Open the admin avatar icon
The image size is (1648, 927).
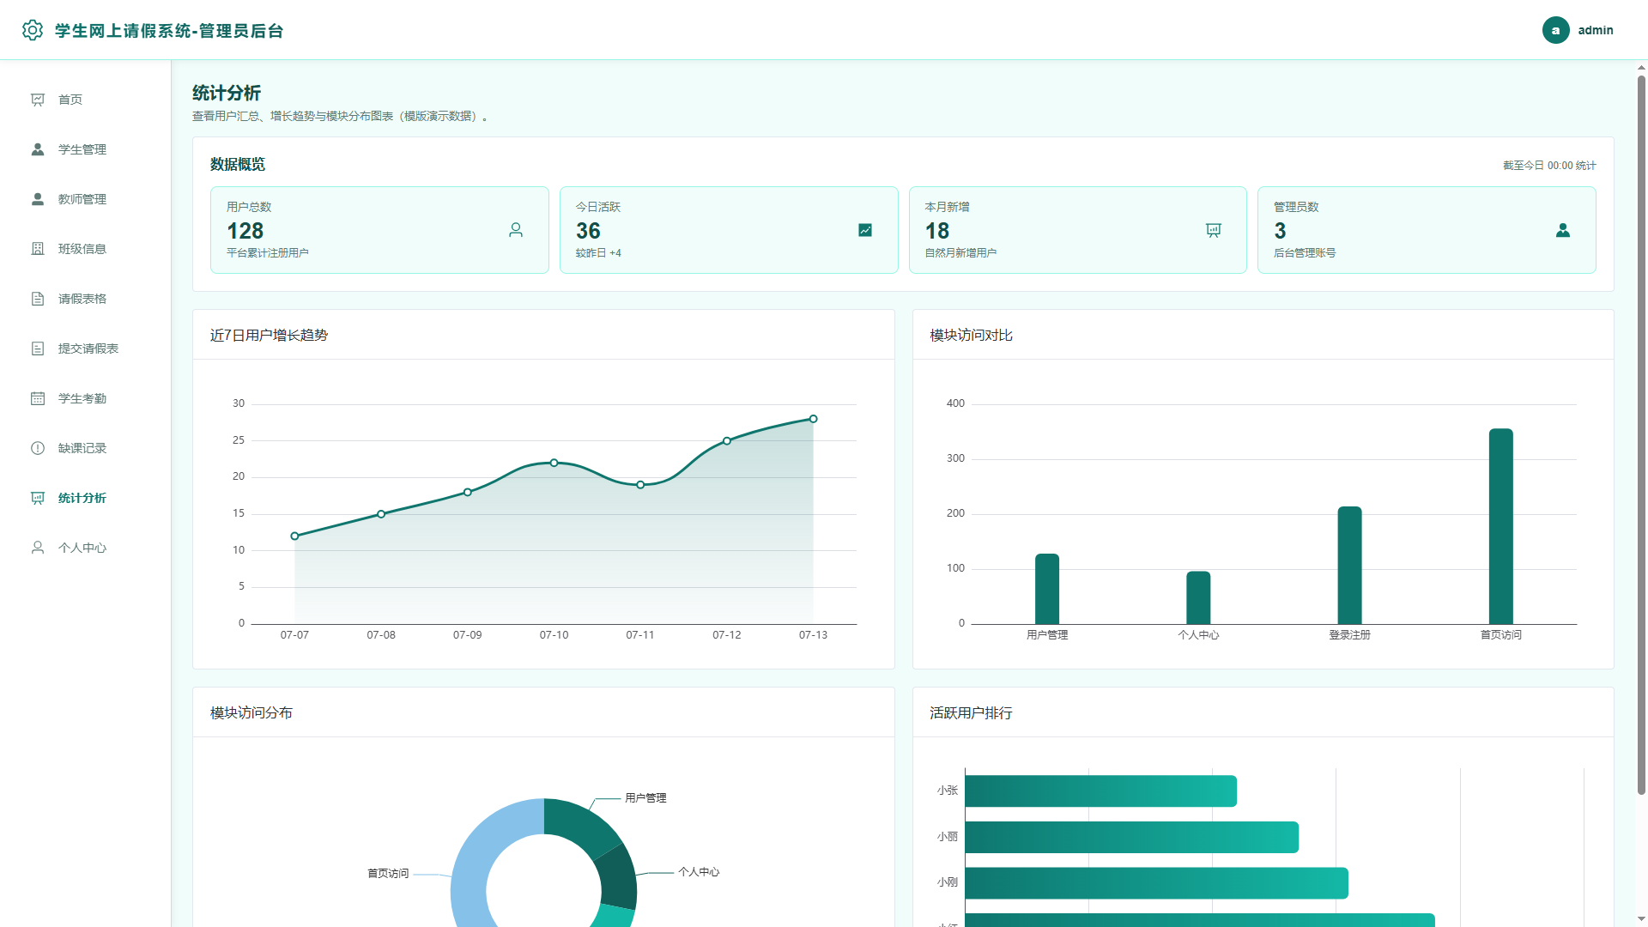[1555, 30]
